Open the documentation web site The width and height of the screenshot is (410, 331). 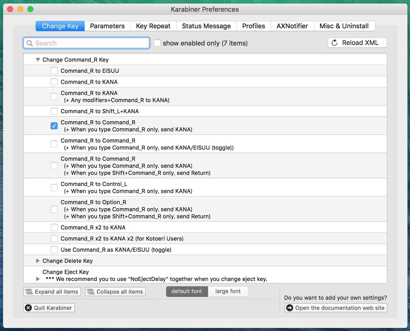336,308
